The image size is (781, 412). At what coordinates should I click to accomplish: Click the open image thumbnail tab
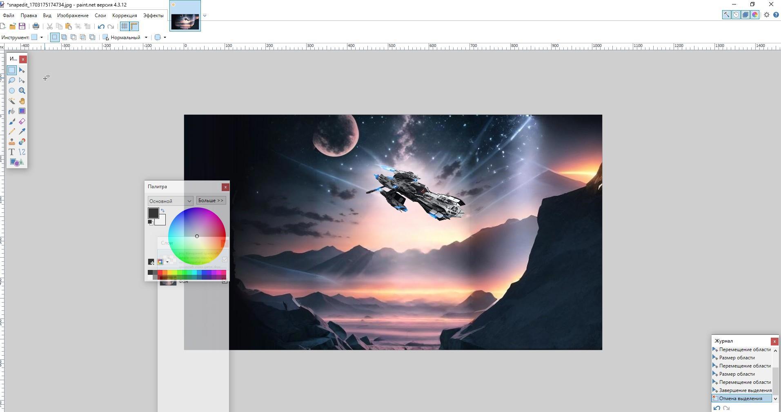pos(185,21)
